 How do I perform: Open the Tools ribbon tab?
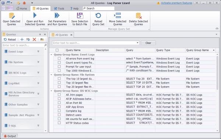59,8
